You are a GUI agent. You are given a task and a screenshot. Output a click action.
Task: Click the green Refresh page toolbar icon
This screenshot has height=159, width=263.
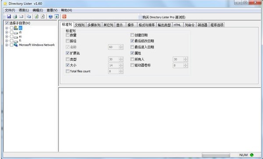36,17
